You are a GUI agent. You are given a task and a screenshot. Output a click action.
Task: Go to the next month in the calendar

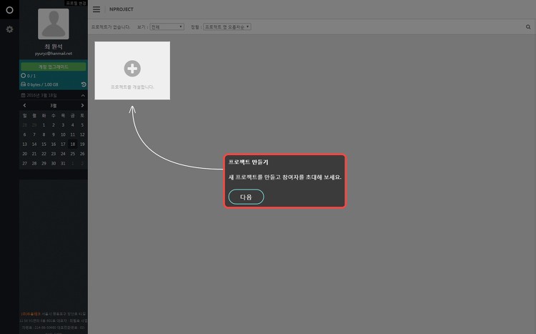(82, 105)
